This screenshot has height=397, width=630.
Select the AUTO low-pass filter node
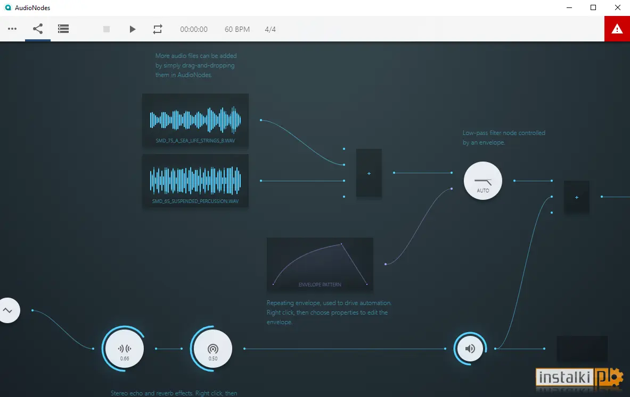(x=483, y=181)
